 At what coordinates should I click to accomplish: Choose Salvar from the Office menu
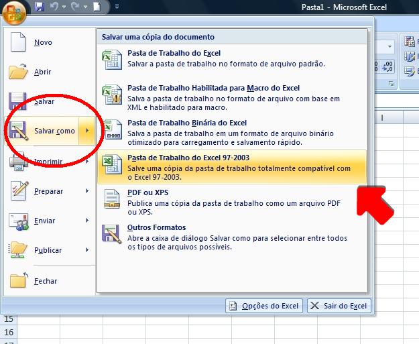click(x=50, y=101)
